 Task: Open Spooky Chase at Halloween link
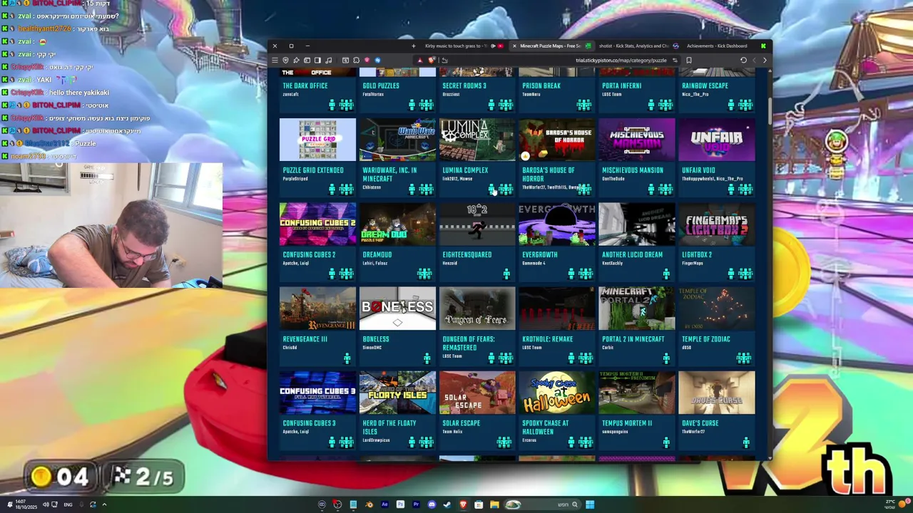[x=547, y=427]
